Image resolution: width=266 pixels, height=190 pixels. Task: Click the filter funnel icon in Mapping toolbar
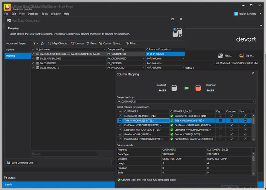(34, 44)
